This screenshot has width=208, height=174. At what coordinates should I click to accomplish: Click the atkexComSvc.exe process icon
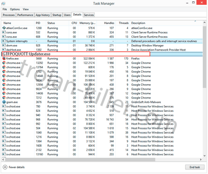pyautogui.click(x=4, y=28)
